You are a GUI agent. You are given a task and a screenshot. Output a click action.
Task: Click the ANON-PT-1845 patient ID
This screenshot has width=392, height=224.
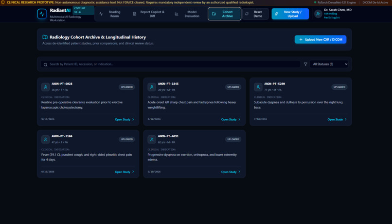click(168, 84)
